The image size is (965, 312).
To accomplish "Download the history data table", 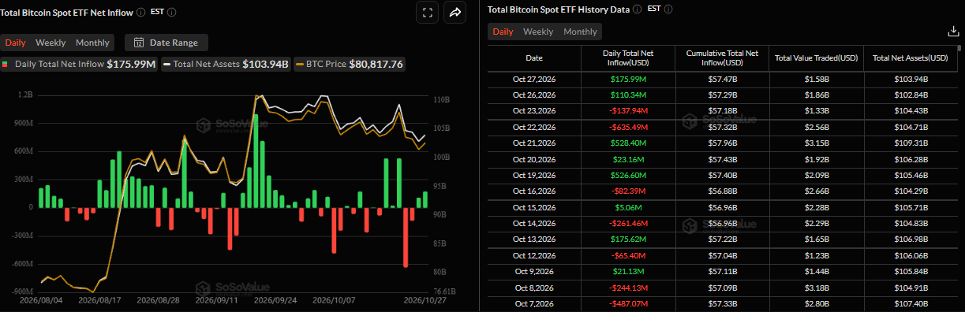I will [x=953, y=32].
